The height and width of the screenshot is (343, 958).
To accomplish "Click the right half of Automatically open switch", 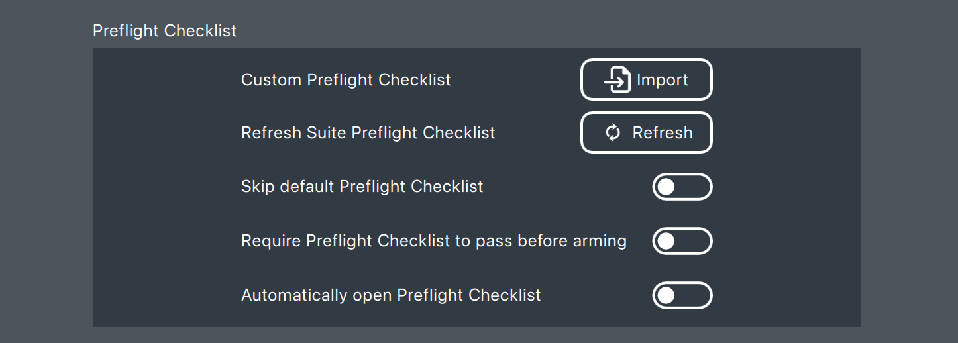I will click(x=697, y=295).
